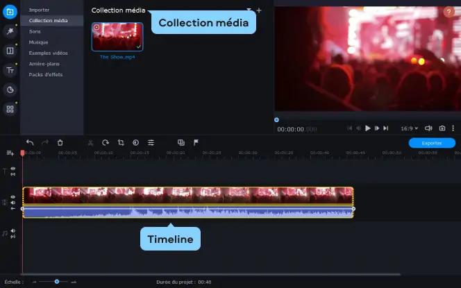The image size is (461, 288).
Task: Open the media filter dropdown arrow
Action: pos(249,10)
